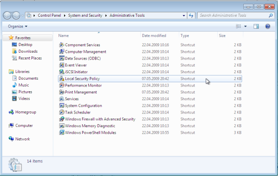Click the Documents library icon
This screenshot has width=278, height=176.
15,78
